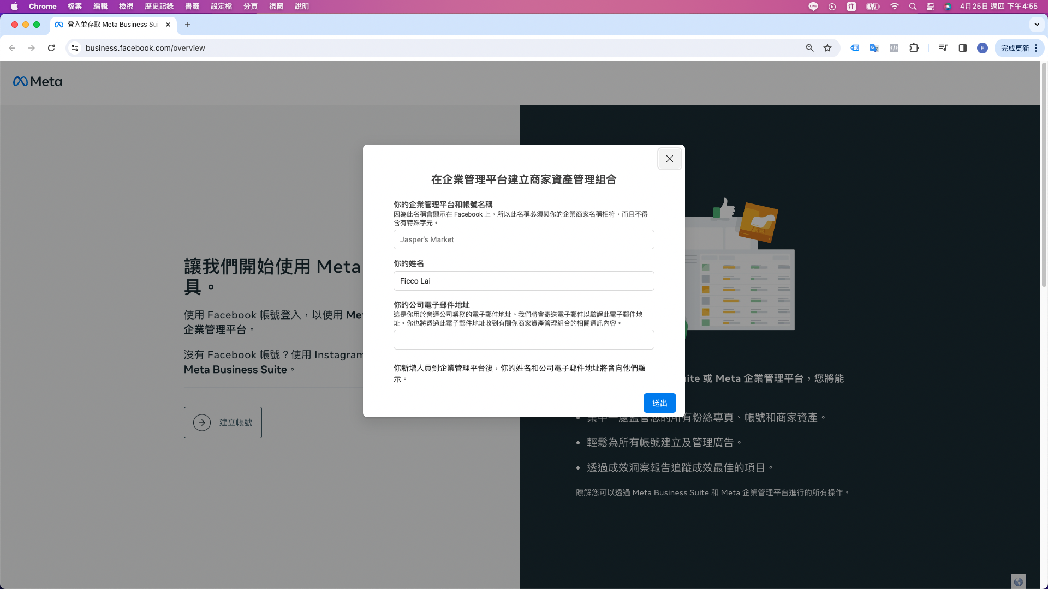Bookmark this page with the star icon
The width and height of the screenshot is (1048, 589).
pos(827,48)
